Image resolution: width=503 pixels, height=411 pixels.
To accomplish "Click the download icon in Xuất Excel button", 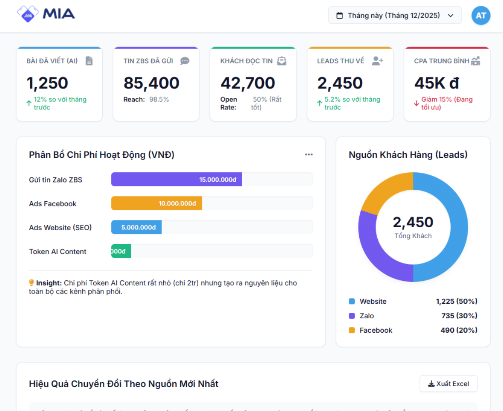I will point(431,383).
